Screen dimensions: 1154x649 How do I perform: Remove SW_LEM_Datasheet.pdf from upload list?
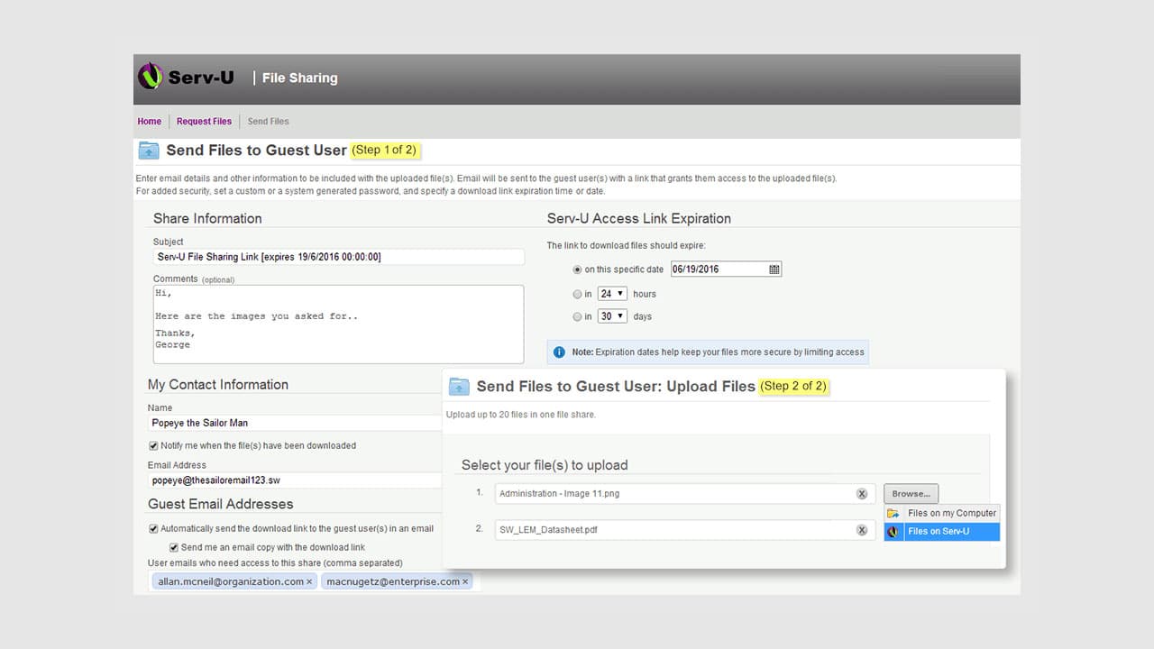point(861,530)
